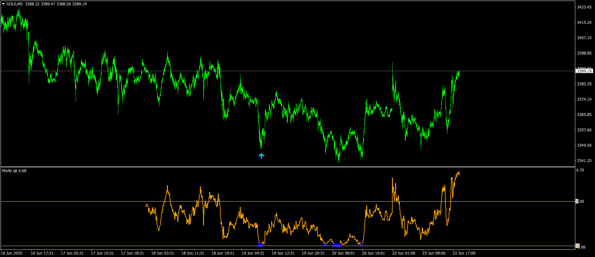
Task: Select the blue up-arrow signal on the price chart
Action: tap(261, 156)
